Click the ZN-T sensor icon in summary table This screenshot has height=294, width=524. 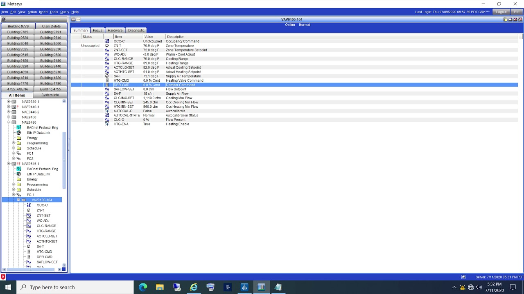click(107, 46)
